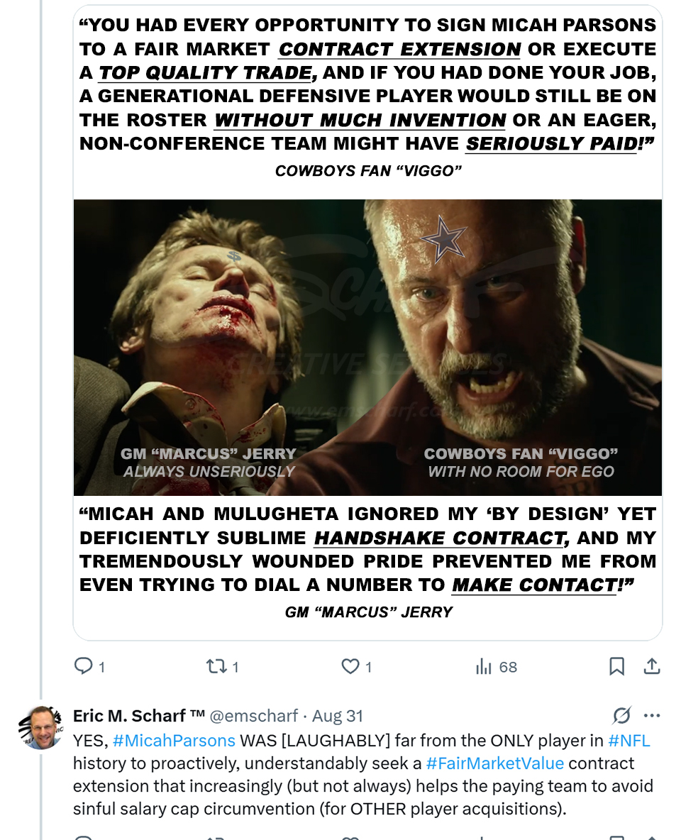Image resolution: width=681 pixels, height=840 pixels.
Task: Open the view analytics bar-chart icon
Action: click(483, 666)
